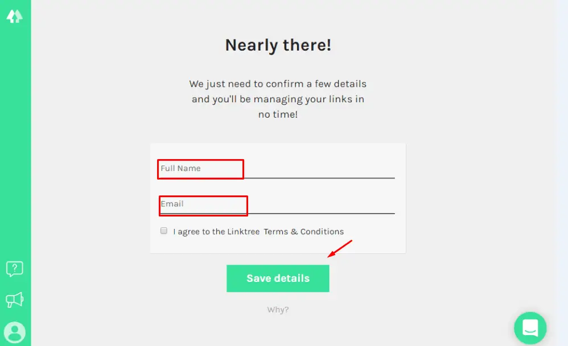Click the Linktree logo in sidebar
Viewport: 568px width, 346px height.
(x=14, y=16)
